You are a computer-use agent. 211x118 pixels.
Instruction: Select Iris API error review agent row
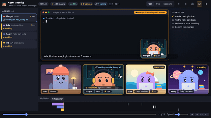pyautogui.click(x=19, y=44)
